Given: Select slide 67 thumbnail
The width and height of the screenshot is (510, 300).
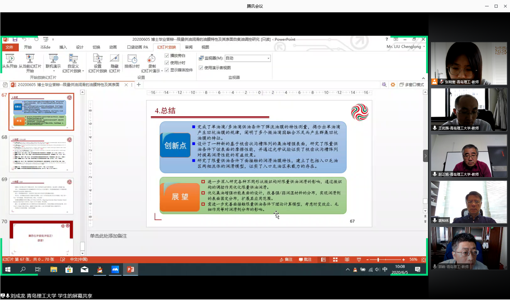Looking at the screenshot, I should tap(41, 112).
